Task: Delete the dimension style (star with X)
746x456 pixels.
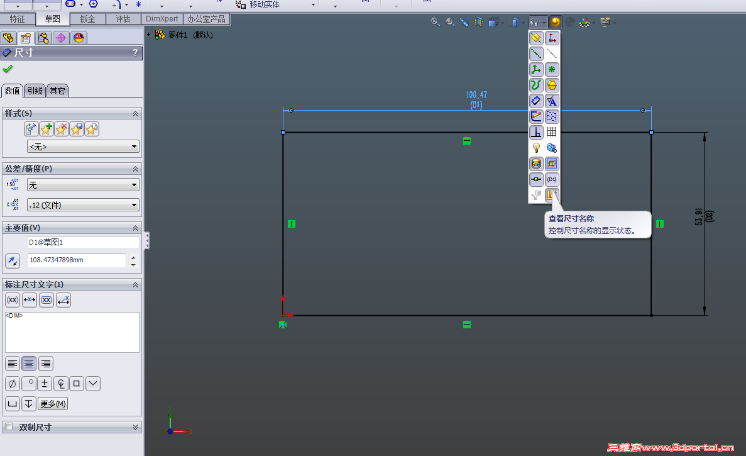Action: [x=62, y=129]
